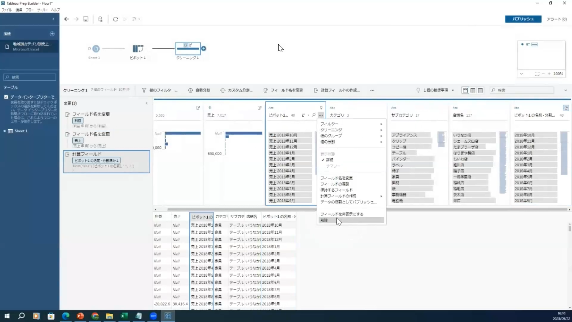The image size is (572, 322).
Task: Click the run flow play icon
Action: [x=125, y=19]
